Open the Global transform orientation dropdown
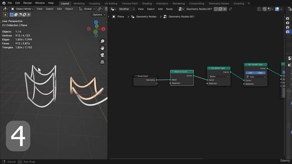 tap(87, 9)
